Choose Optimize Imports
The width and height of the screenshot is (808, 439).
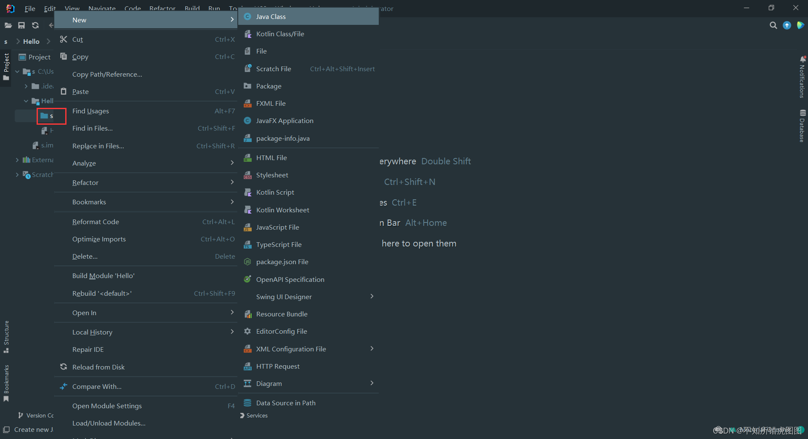(146, 239)
